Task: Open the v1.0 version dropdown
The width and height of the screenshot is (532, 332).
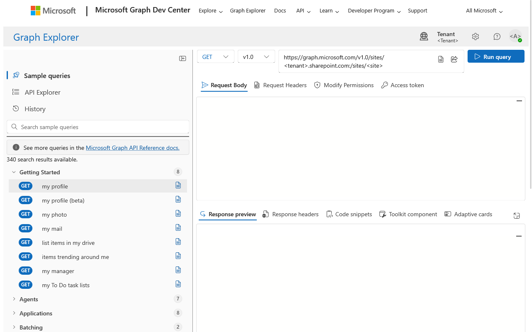Action: click(x=256, y=57)
